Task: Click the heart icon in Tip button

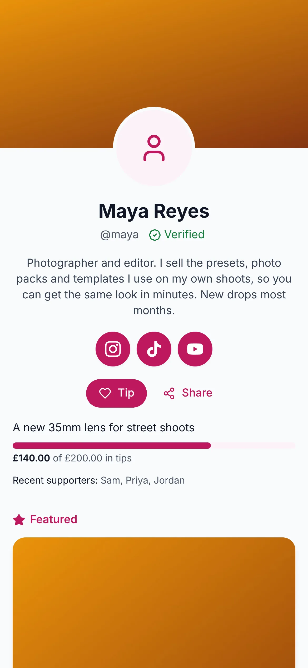Action: point(105,393)
